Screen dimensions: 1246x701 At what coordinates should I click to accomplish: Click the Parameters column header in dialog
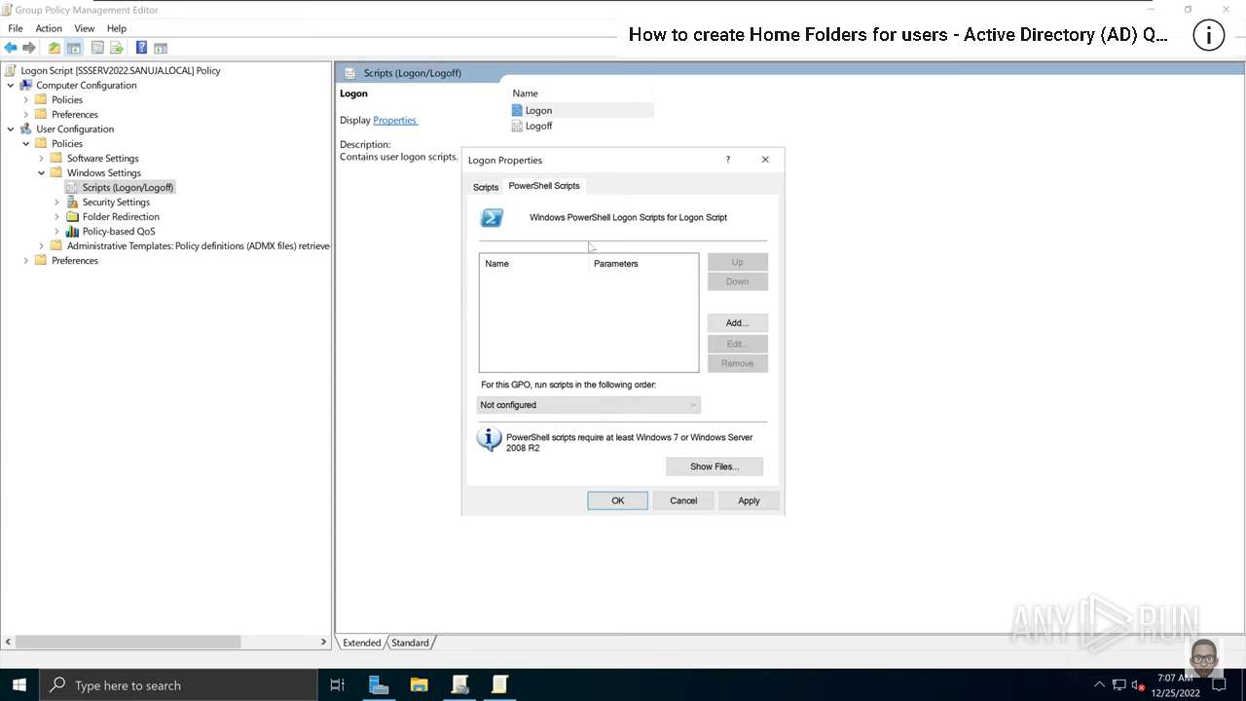[616, 264]
